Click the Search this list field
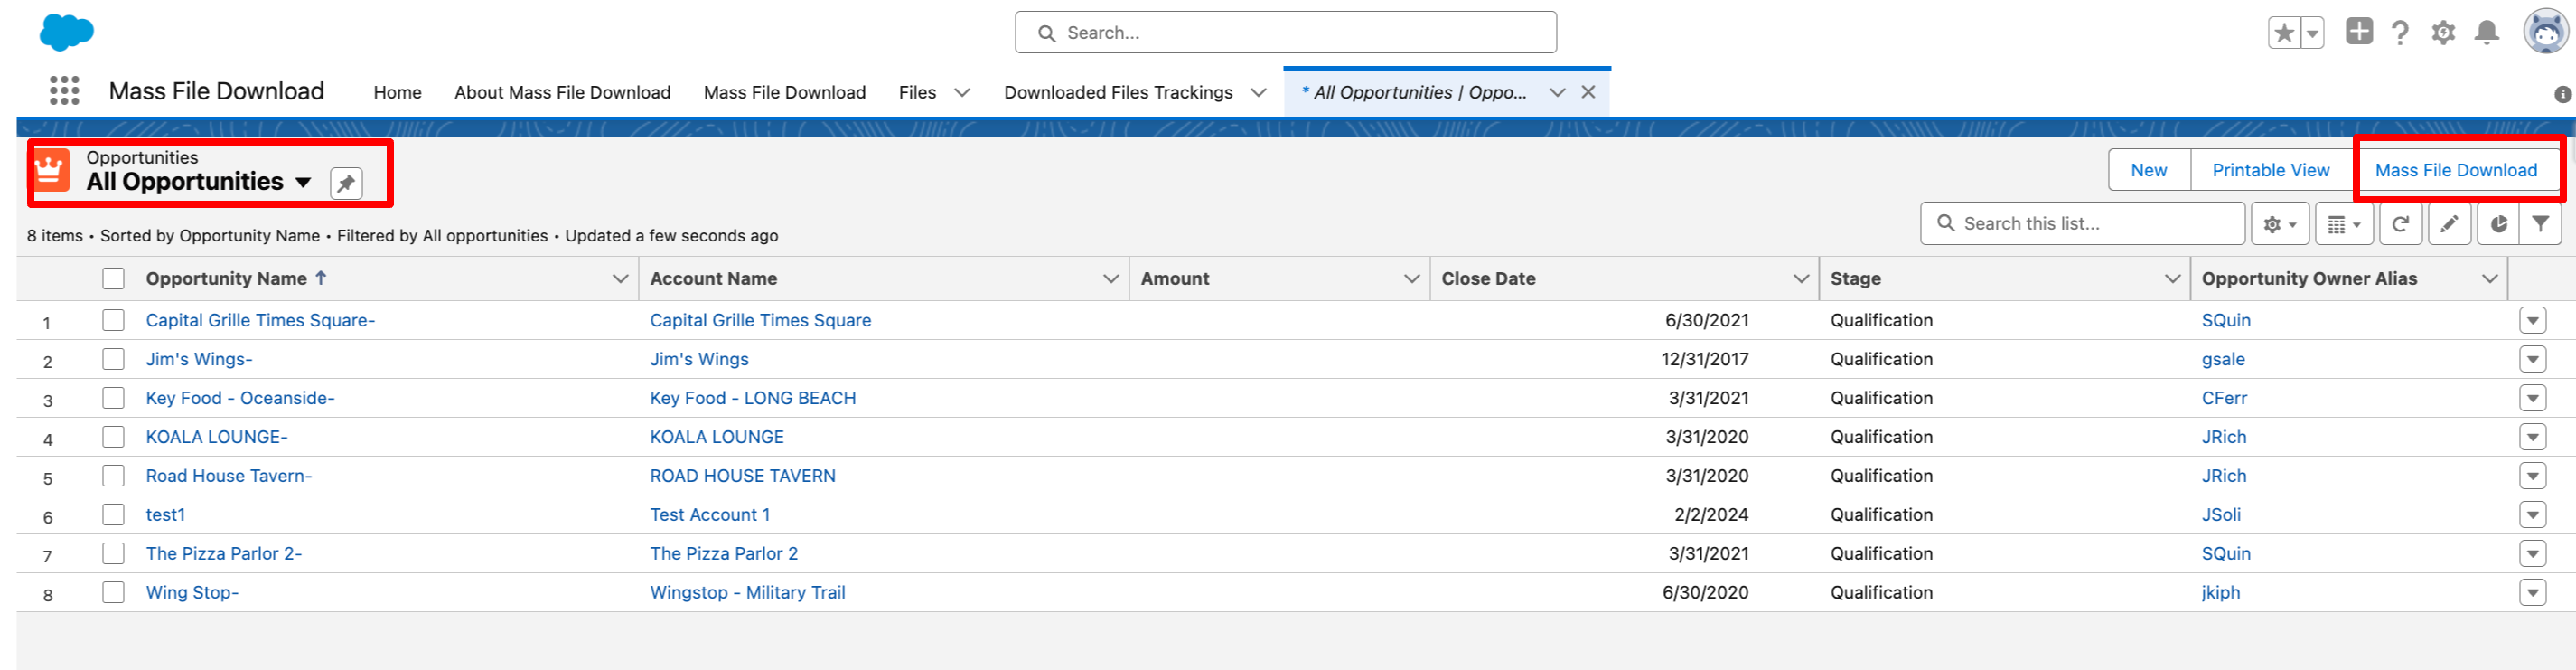This screenshot has height=670, width=2576. point(2083,224)
